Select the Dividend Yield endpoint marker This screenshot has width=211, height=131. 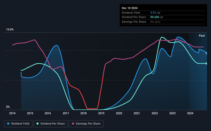click(x=207, y=53)
